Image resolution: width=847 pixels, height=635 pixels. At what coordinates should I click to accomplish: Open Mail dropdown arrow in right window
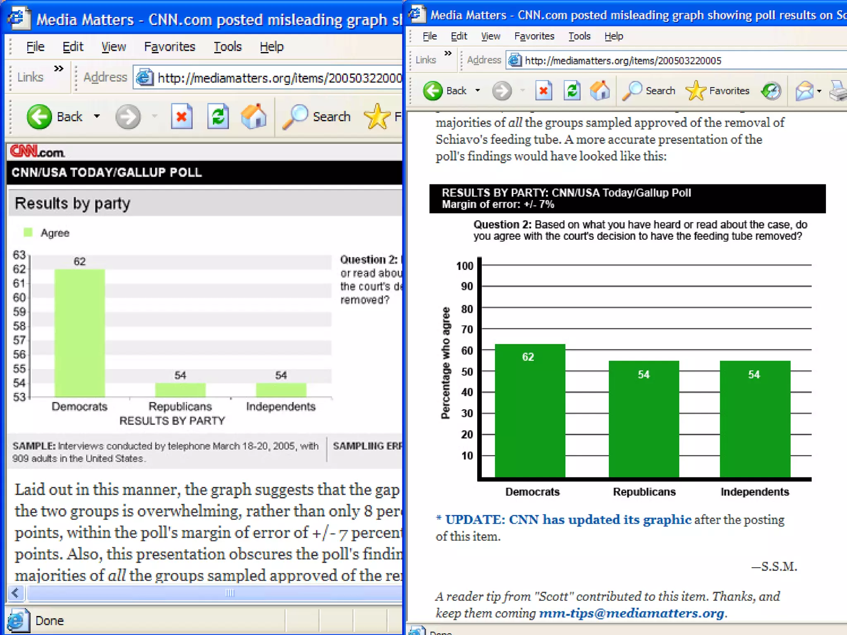point(819,91)
